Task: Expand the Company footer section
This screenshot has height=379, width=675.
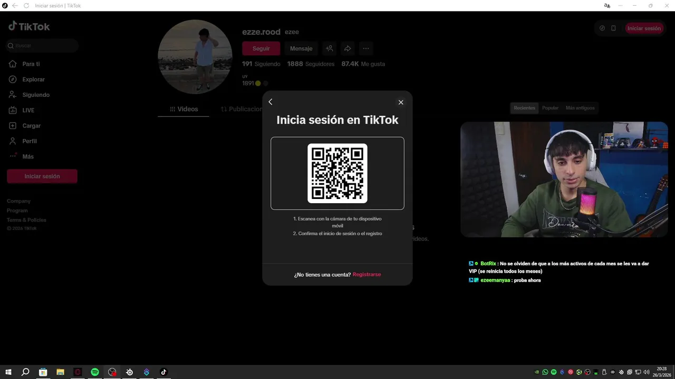Action: click(x=19, y=201)
